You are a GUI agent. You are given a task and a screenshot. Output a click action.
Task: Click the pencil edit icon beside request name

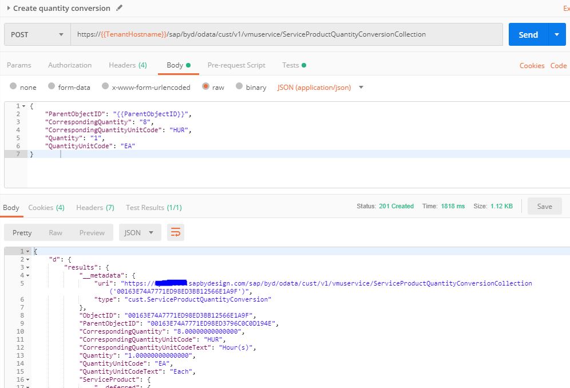point(119,8)
